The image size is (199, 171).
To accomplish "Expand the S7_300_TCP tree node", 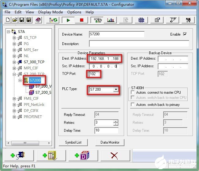I will [x=14, y=62].
